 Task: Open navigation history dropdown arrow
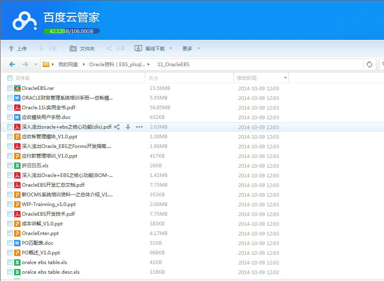(x=36, y=65)
